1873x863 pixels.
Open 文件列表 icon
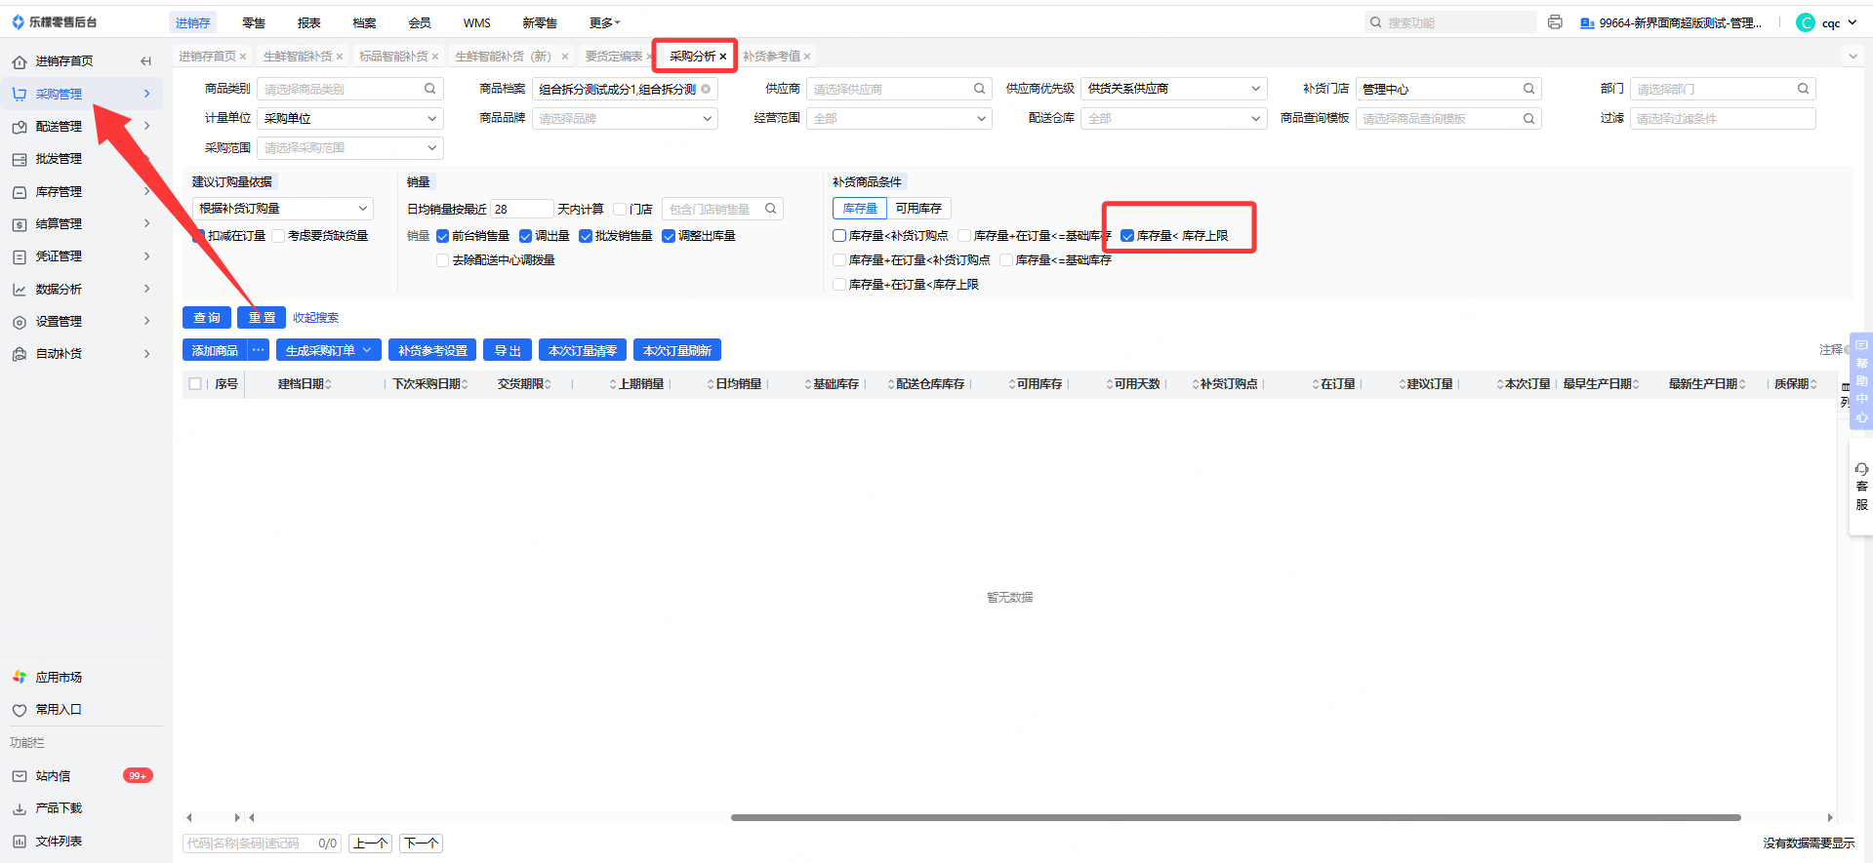(19, 842)
